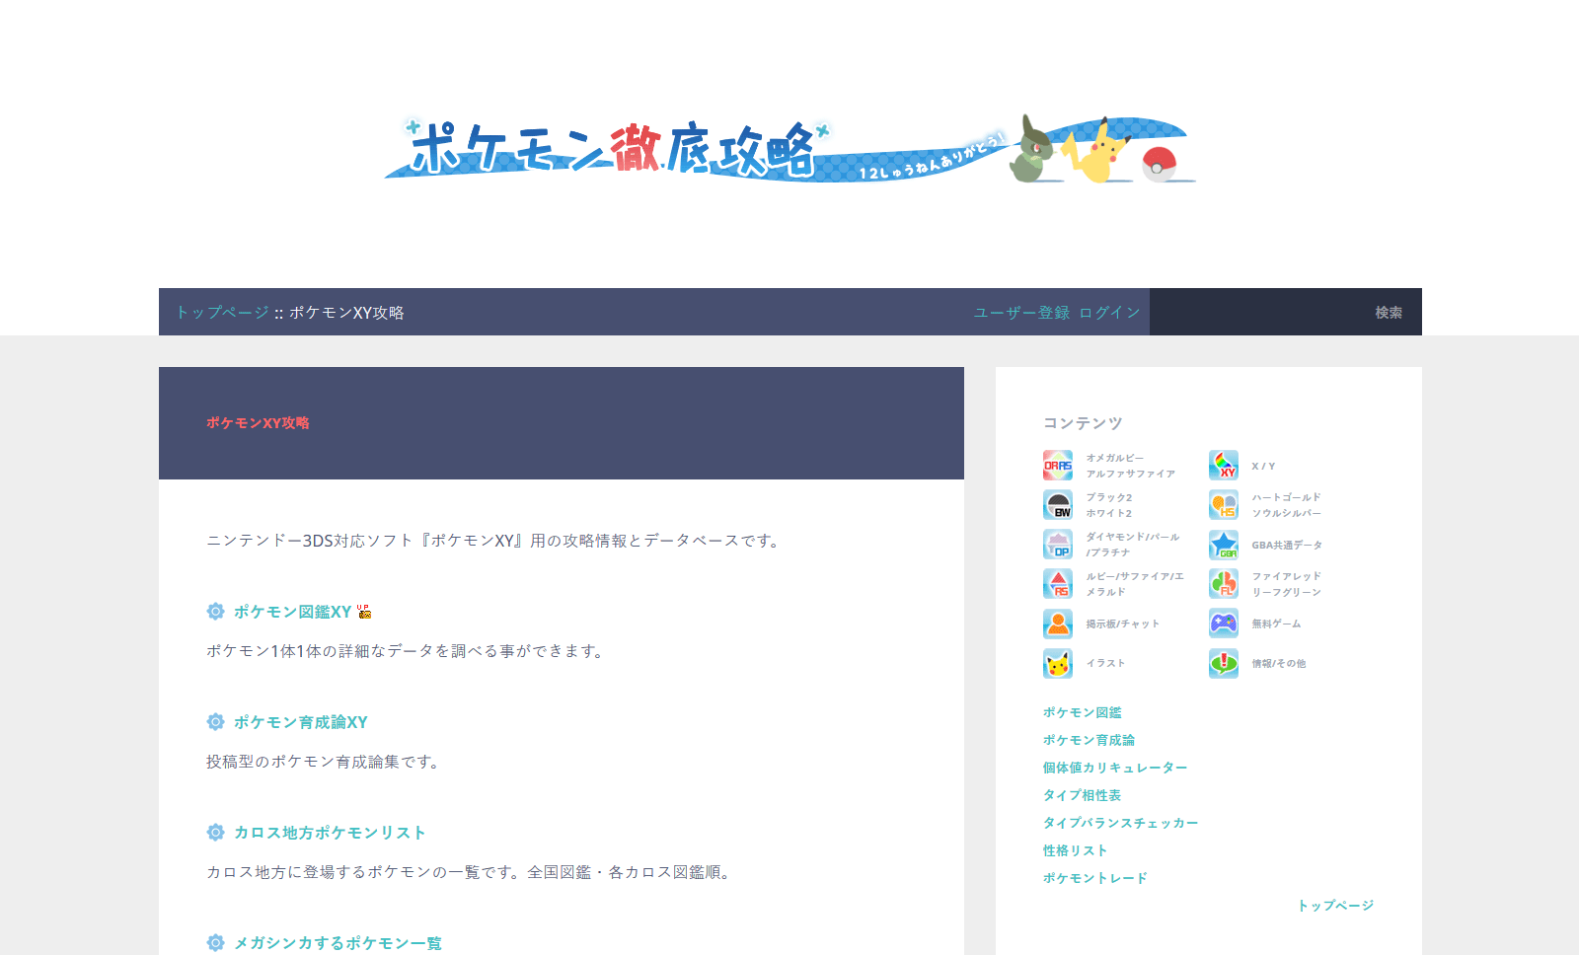Click the GBA common data star icon
Screen dimensions: 1579x955
(1224, 545)
